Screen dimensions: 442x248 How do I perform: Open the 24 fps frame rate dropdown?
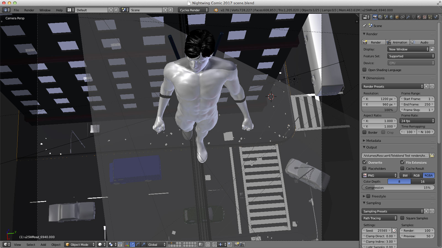coord(417,121)
